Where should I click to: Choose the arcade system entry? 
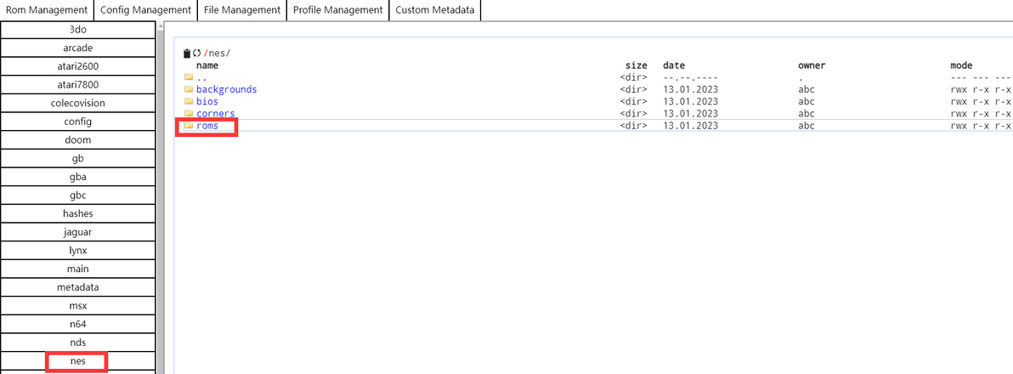pos(77,48)
